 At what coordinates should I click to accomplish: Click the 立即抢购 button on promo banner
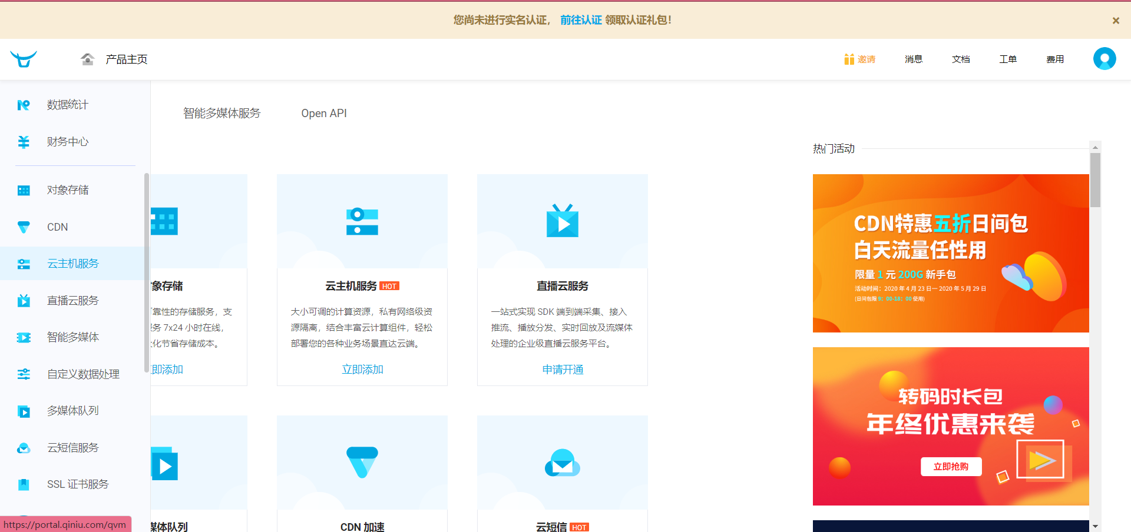point(951,467)
